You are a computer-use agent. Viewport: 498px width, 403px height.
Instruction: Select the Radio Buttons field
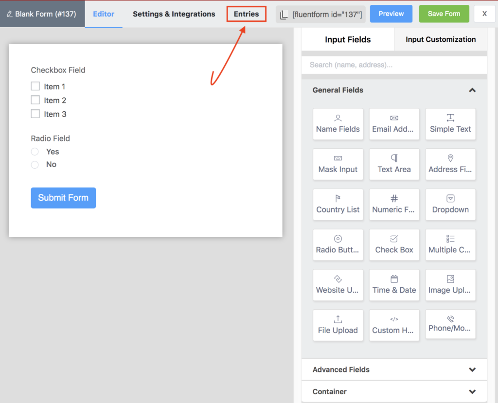pyautogui.click(x=338, y=245)
